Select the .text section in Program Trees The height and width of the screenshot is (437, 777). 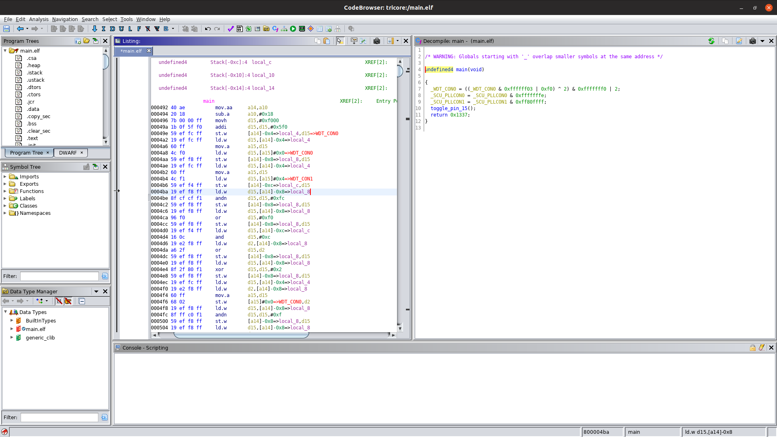32,138
